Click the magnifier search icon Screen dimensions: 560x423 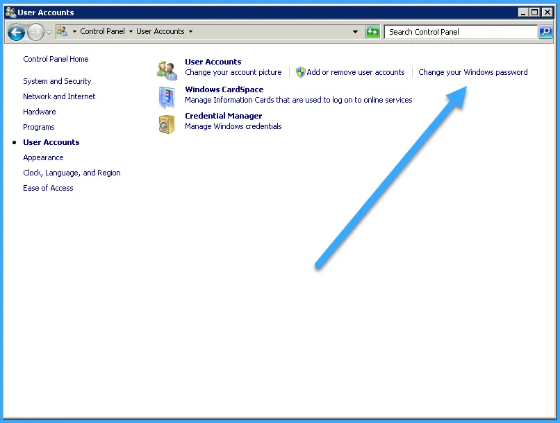pyautogui.click(x=545, y=32)
